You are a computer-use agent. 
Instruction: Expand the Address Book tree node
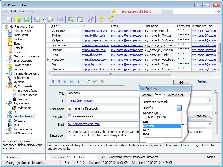point(6,31)
